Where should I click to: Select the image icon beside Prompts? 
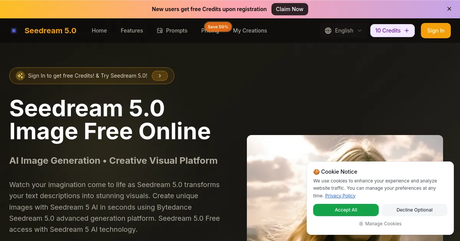(x=160, y=30)
